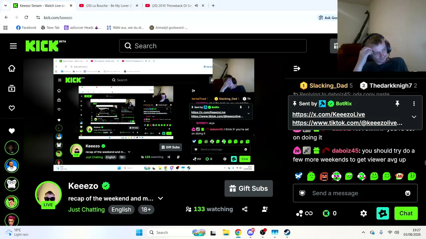
Task: Open the Browse icon in Kick sidebar
Action: (x=12, y=89)
